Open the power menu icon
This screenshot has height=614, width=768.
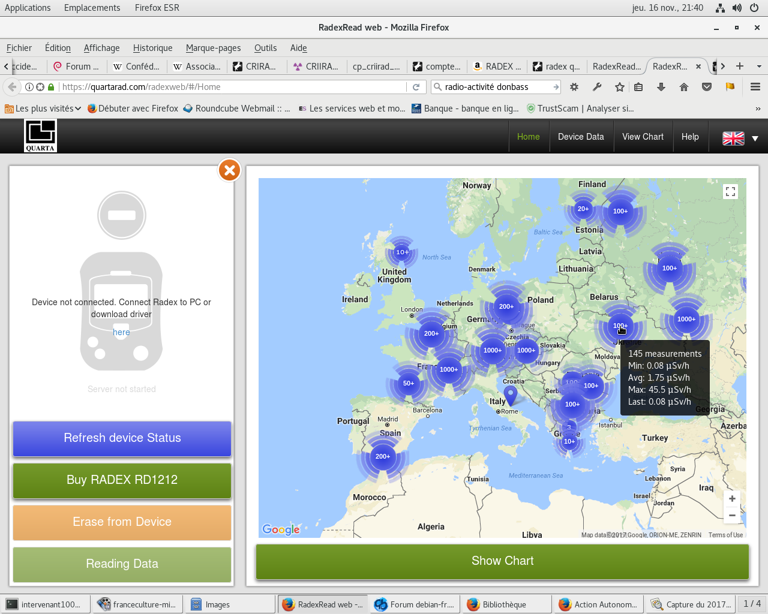(754, 8)
